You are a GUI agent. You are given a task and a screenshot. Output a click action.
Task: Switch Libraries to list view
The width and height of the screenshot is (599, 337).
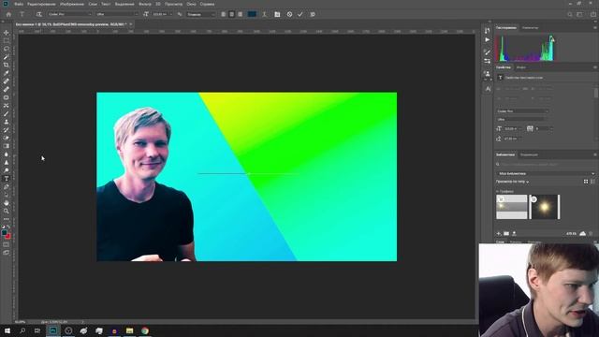pyautogui.click(x=592, y=182)
